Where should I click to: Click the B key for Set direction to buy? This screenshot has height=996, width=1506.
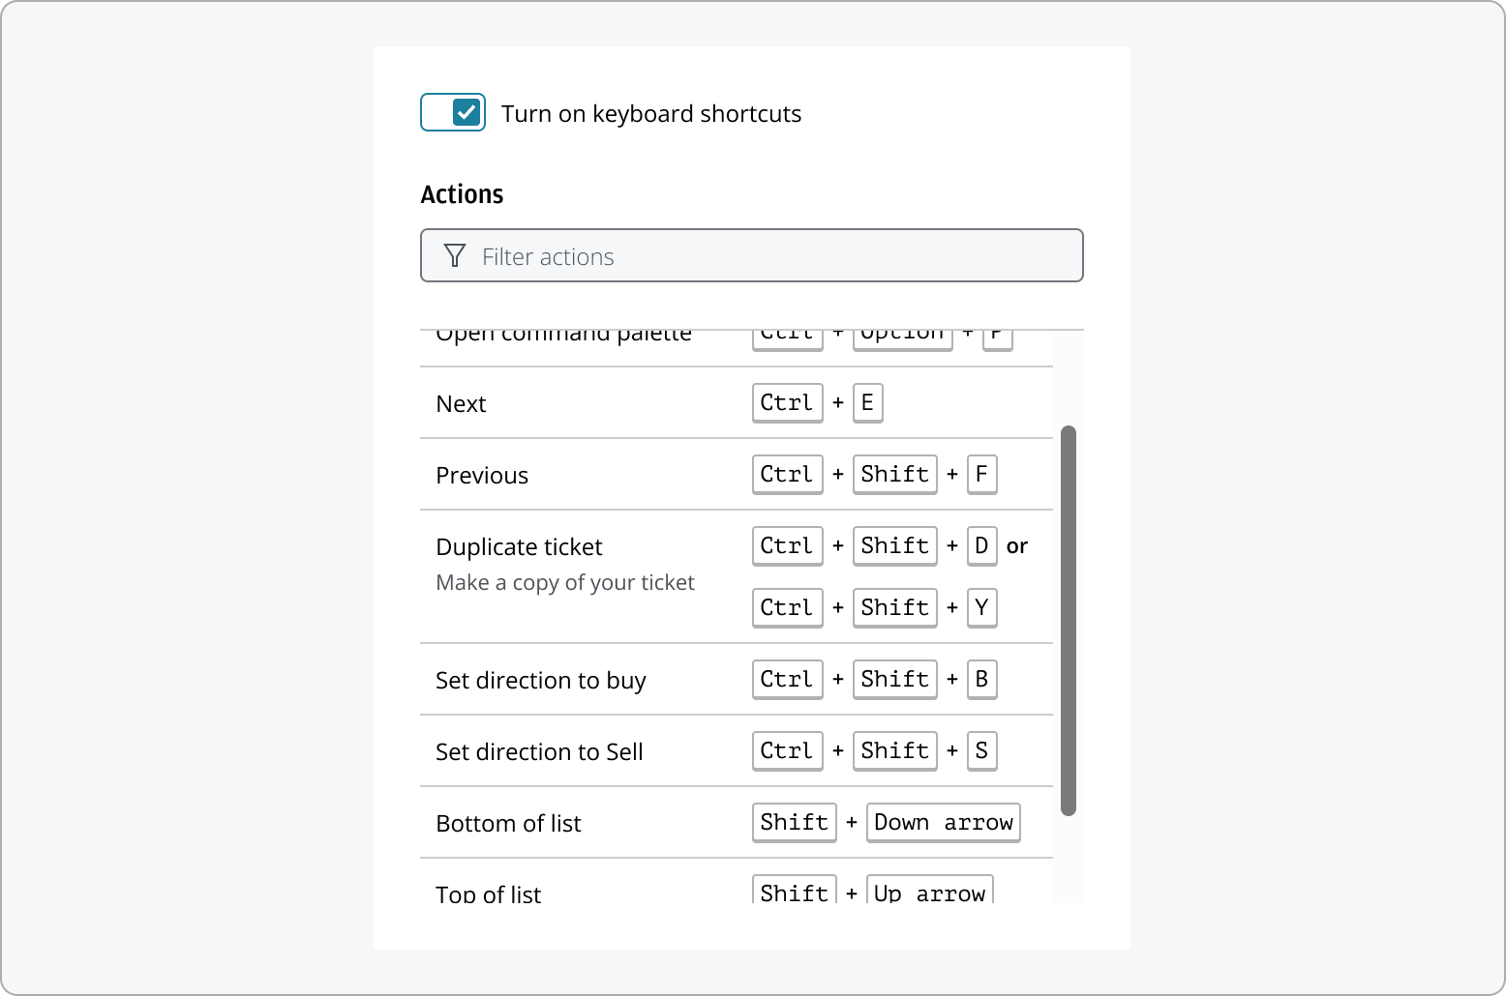coord(981,680)
